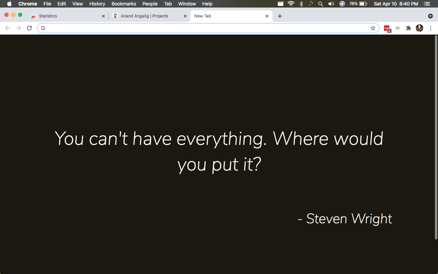The image size is (438, 274).
Task: Open the Bookmarks menu
Action: (x=124, y=4)
